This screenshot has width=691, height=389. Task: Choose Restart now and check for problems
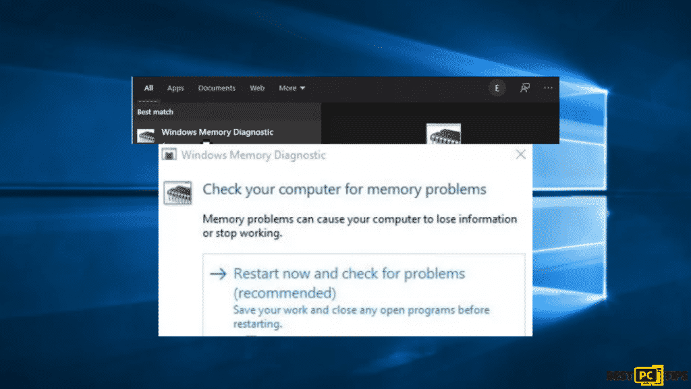364,295
